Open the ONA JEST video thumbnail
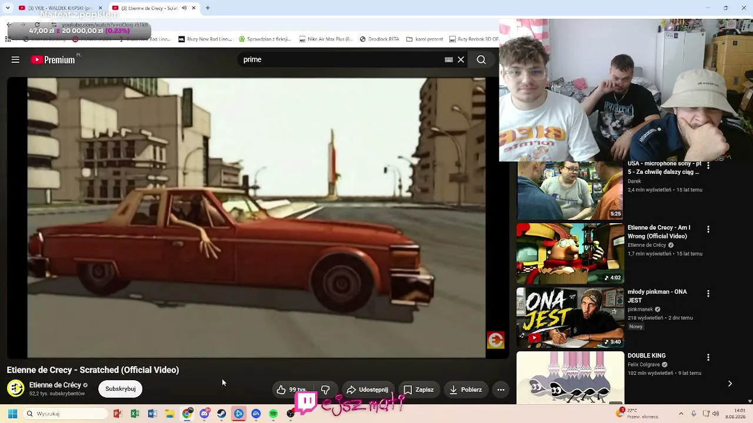 pos(569,317)
